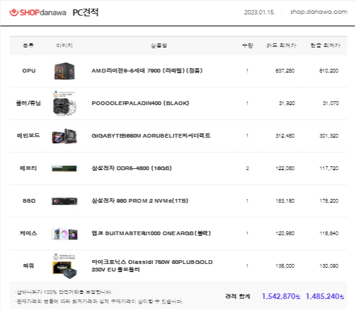Open the shop.danawa.com link
Screen dimensions: 355x309
pyautogui.click(x=319, y=12)
